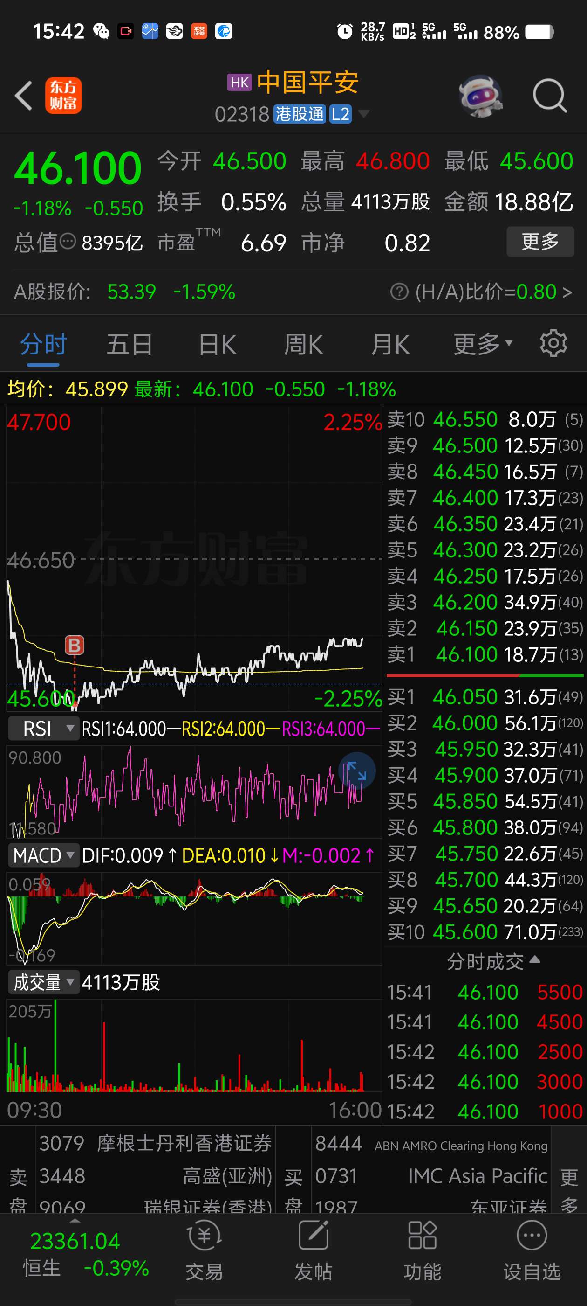Tap the L2 level badge
Viewport: 587px width, 1306px height.
[341, 114]
